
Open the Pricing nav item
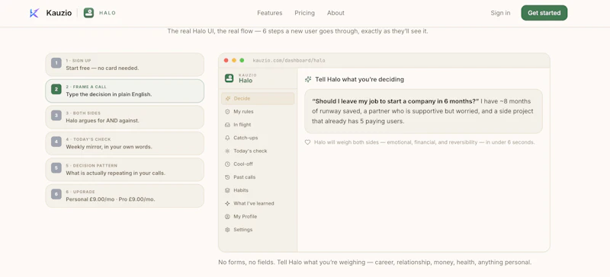coord(304,13)
